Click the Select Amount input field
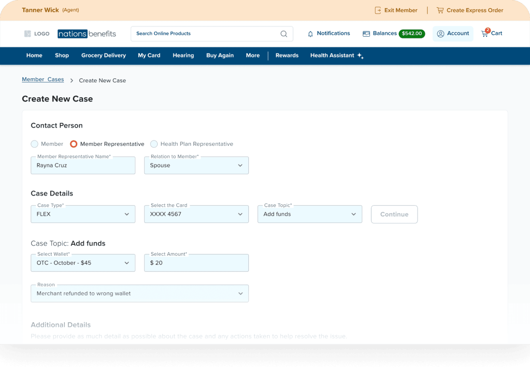Screen dimensions: 530x372 coord(196,263)
